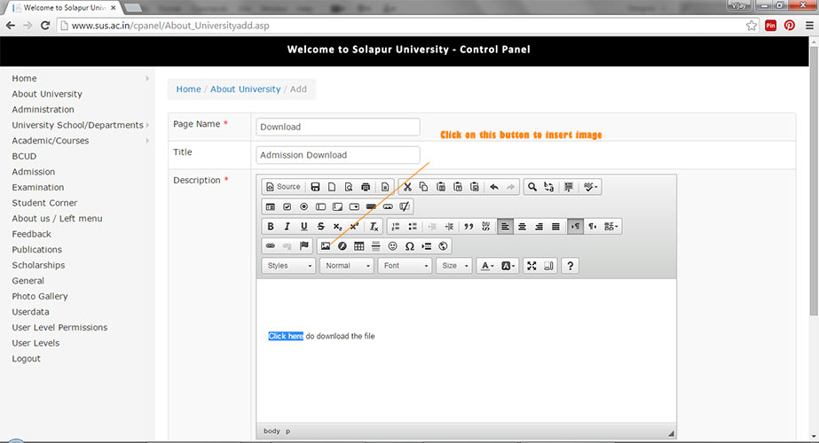
Task: Select justify text alignment
Action: pyautogui.click(x=555, y=227)
